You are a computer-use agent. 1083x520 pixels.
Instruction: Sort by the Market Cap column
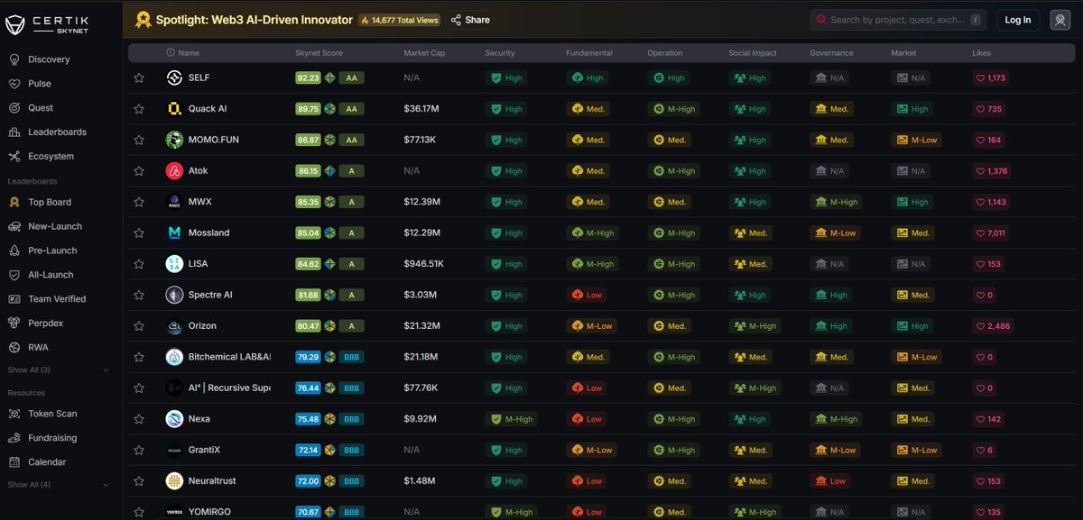pyautogui.click(x=423, y=53)
